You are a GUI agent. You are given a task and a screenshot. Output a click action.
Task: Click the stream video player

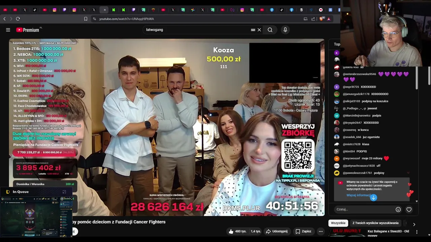tap(167, 127)
